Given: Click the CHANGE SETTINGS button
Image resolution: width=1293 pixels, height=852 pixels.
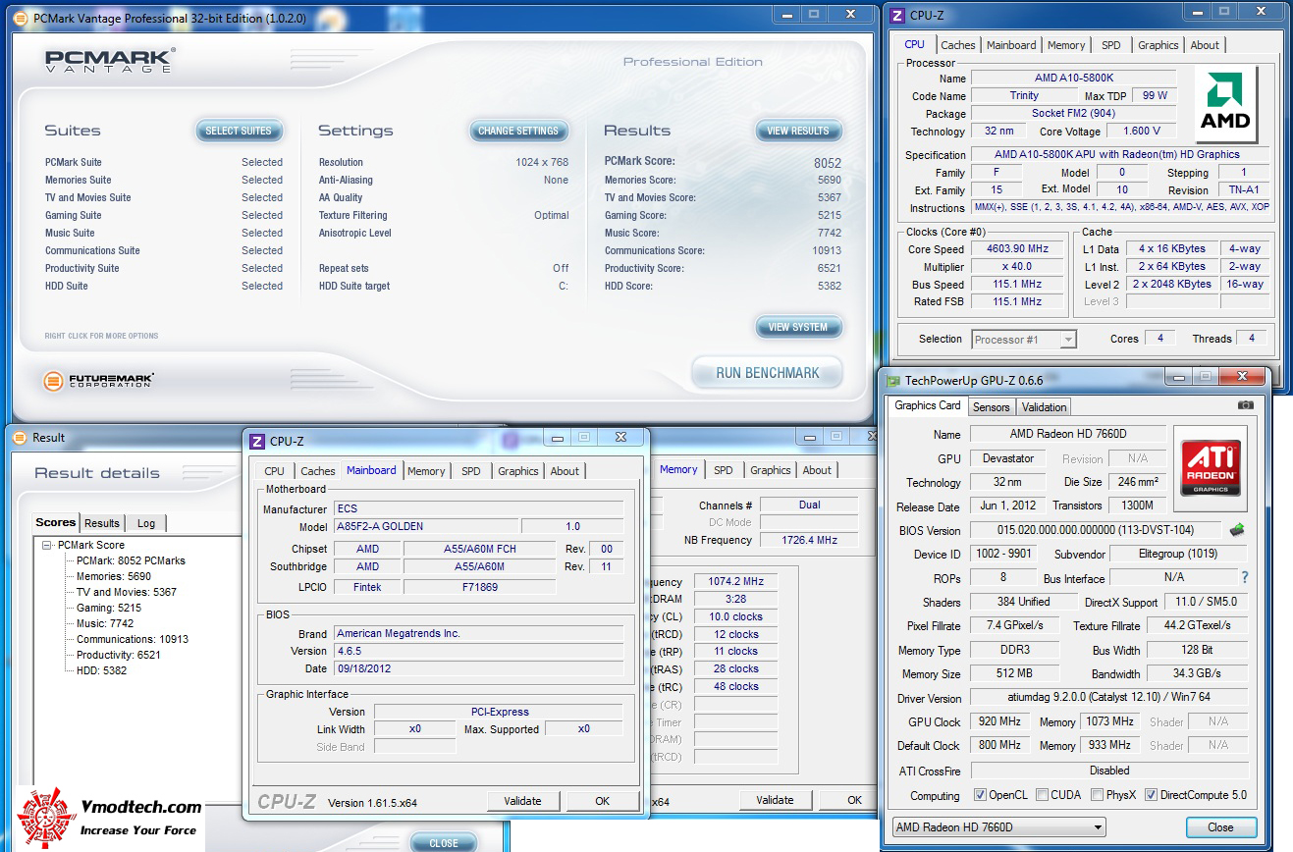Looking at the screenshot, I should pos(517,131).
